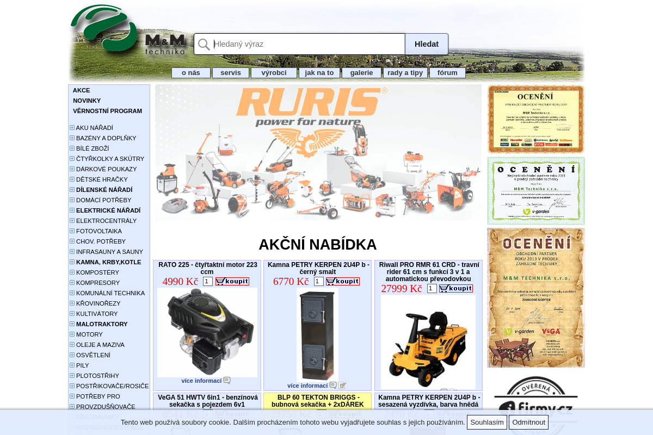Open RATO 225 product title link
Viewport: 653px width, 435px height.
[x=207, y=268]
